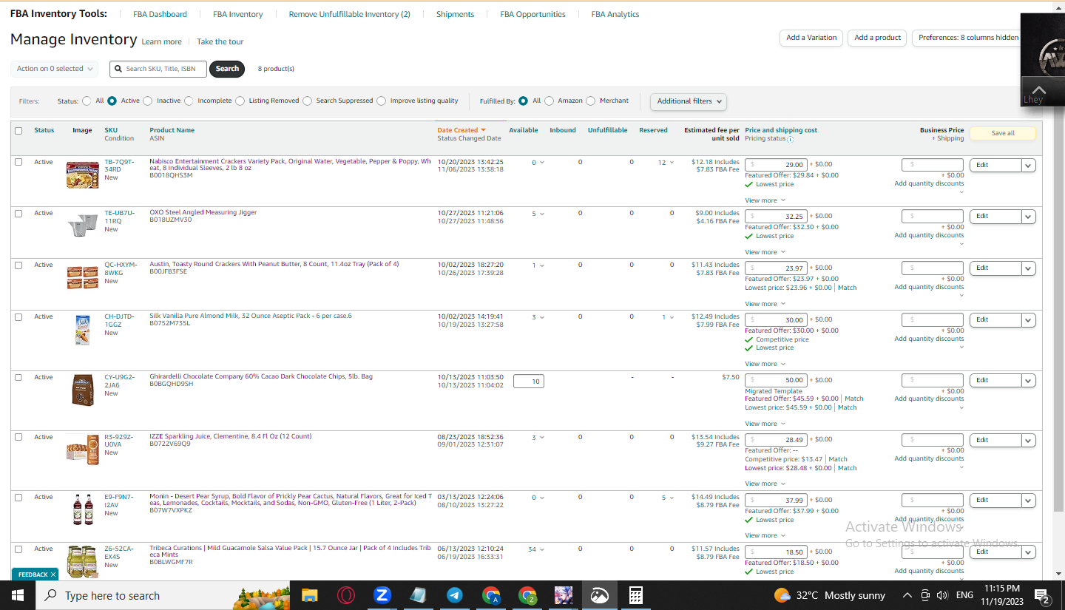Open the OXO measuring jigger product image
1065x610 pixels.
click(x=82, y=226)
